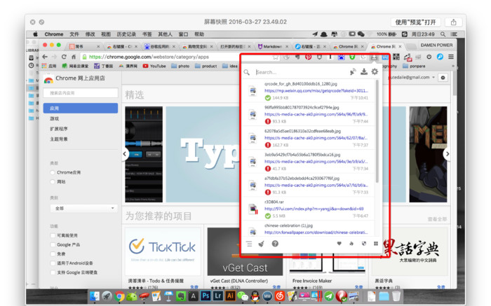Check the 可离线使用 checkbox
This screenshot has width=491, height=306.
[x=53, y=235]
